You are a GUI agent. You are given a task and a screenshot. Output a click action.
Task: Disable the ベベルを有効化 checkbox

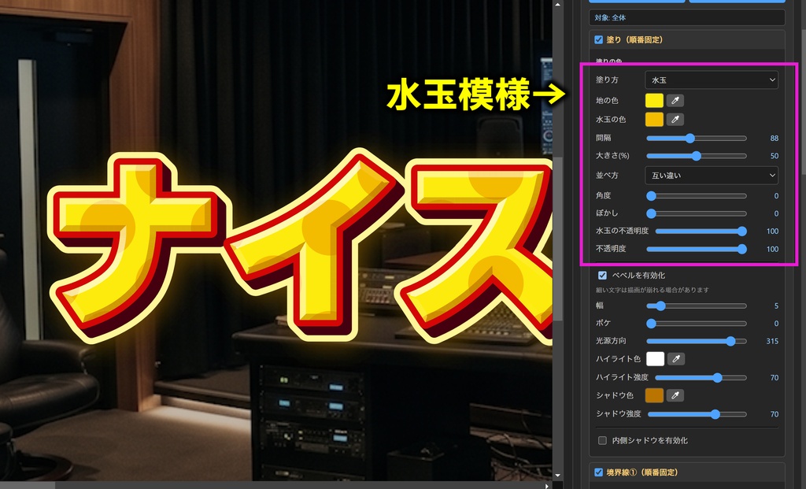[602, 275]
